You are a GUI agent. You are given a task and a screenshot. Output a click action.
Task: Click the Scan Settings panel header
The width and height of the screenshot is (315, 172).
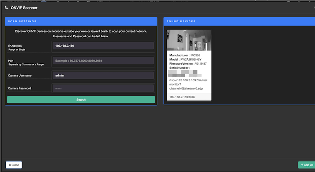coord(81,21)
